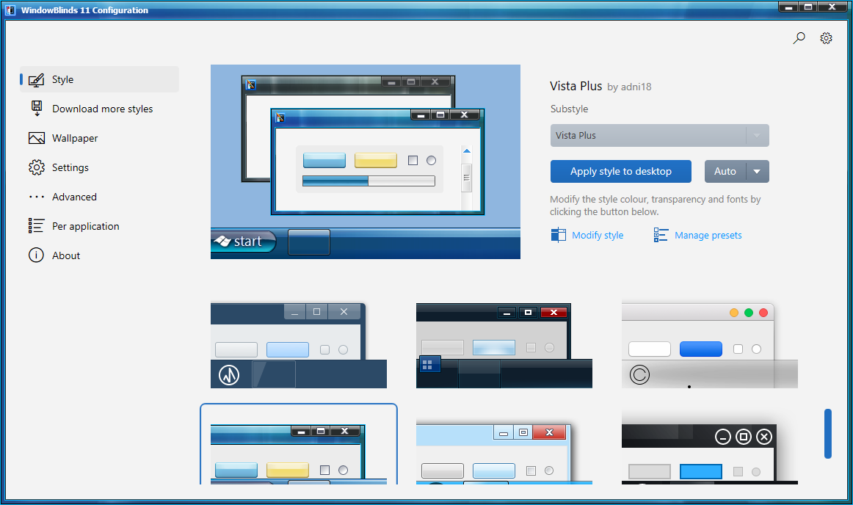Image resolution: width=853 pixels, height=505 pixels.
Task: Select the dark style with red close button
Action: click(x=504, y=346)
